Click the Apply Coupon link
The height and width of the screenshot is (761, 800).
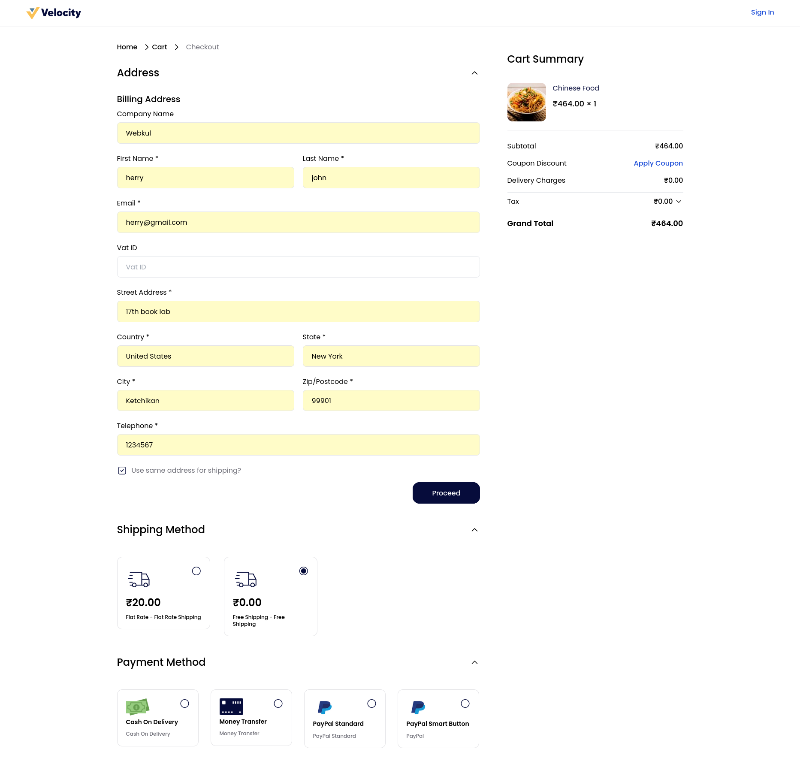[x=658, y=163]
